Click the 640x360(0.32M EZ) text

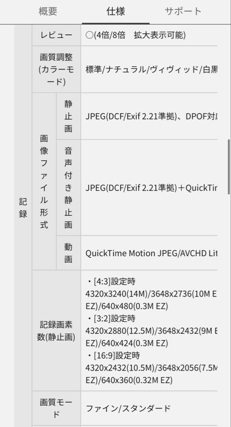(x=137, y=380)
